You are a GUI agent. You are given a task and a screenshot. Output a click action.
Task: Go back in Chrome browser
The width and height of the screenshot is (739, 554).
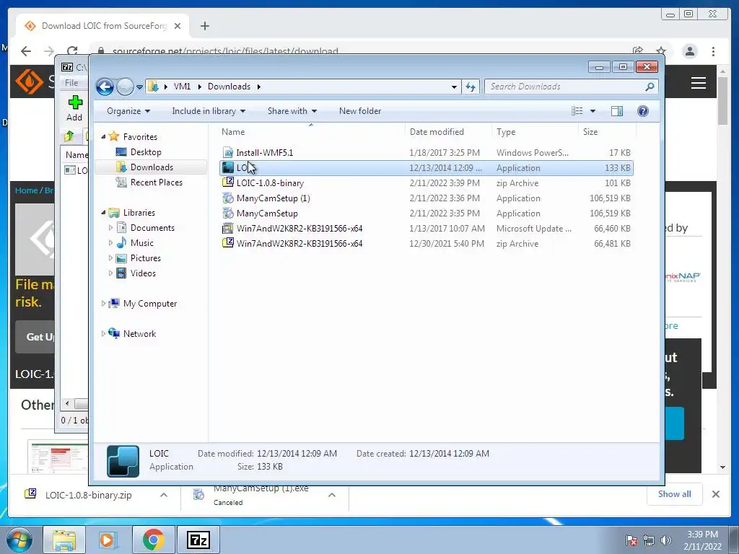pos(26,51)
